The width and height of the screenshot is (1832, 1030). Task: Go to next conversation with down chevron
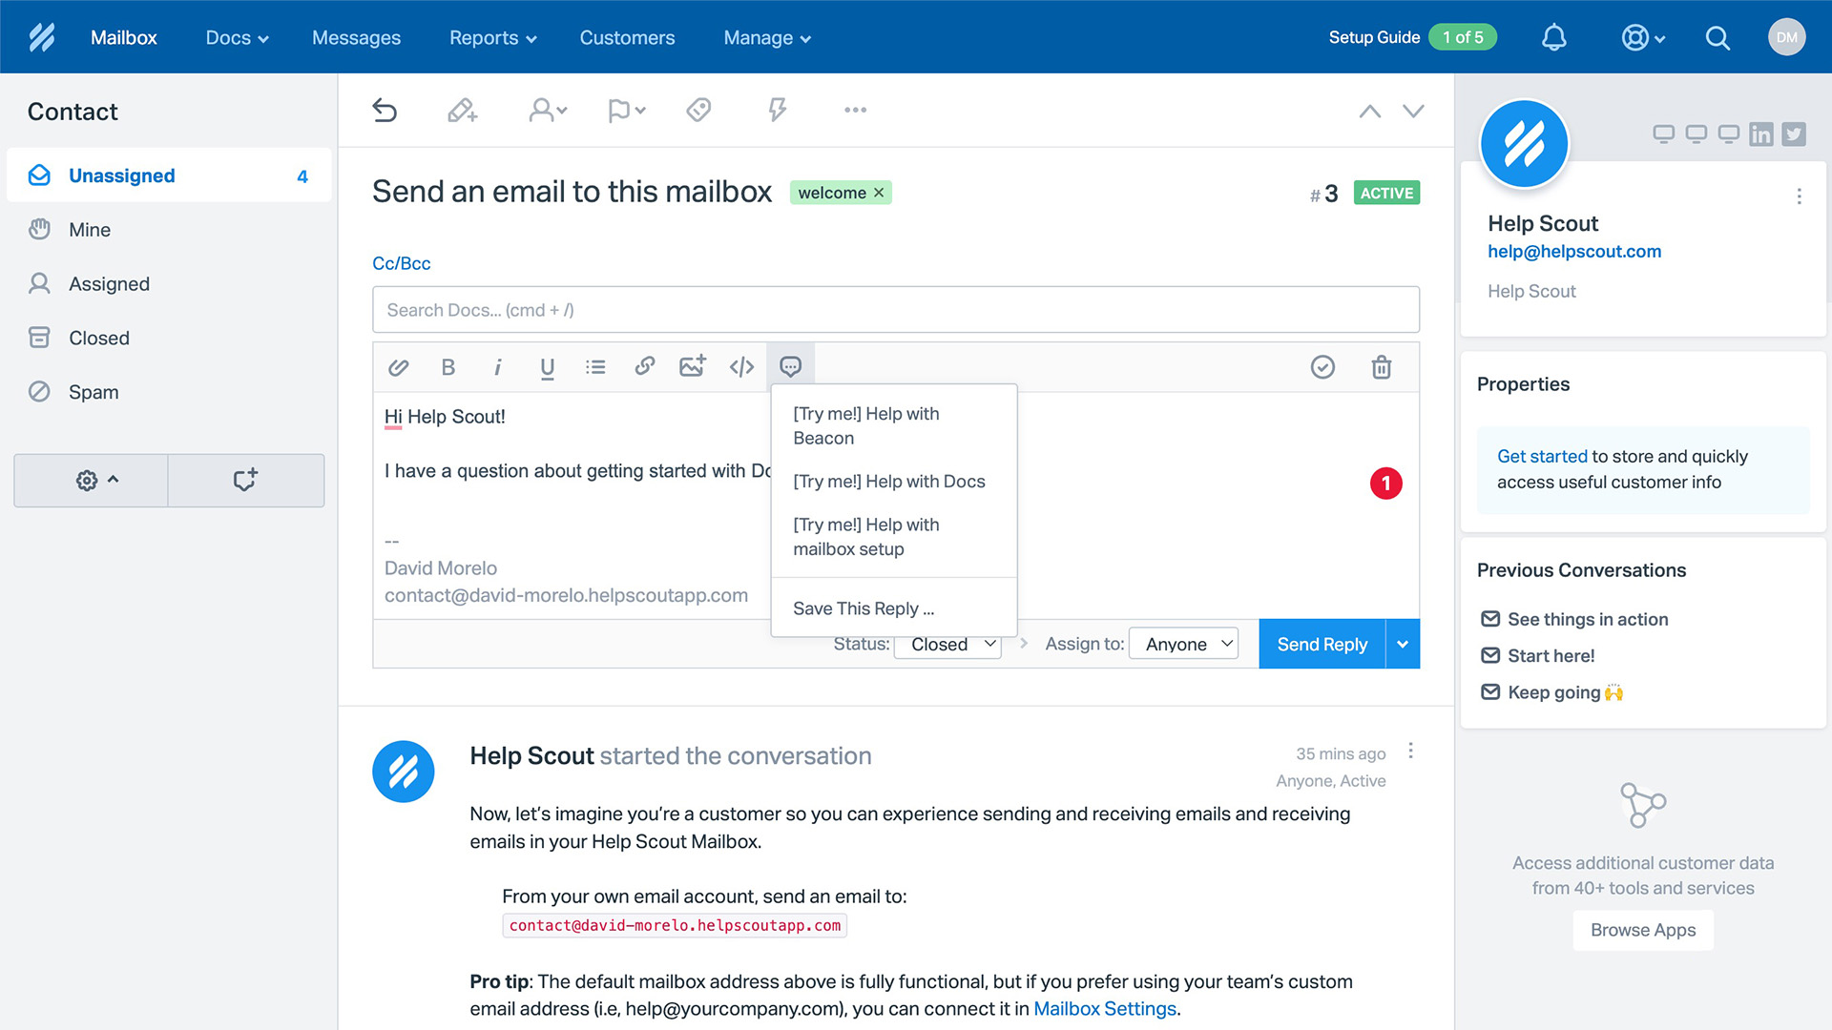[1413, 111]
